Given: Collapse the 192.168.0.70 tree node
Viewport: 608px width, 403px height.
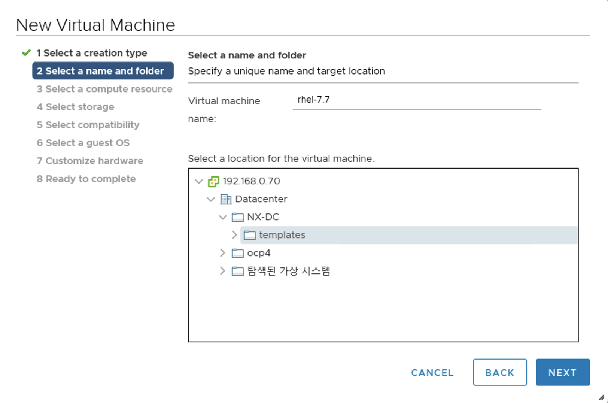Looking at the screenshot, I should pos(199,181).
